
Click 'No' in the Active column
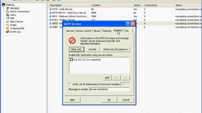[x=135, y=13]
